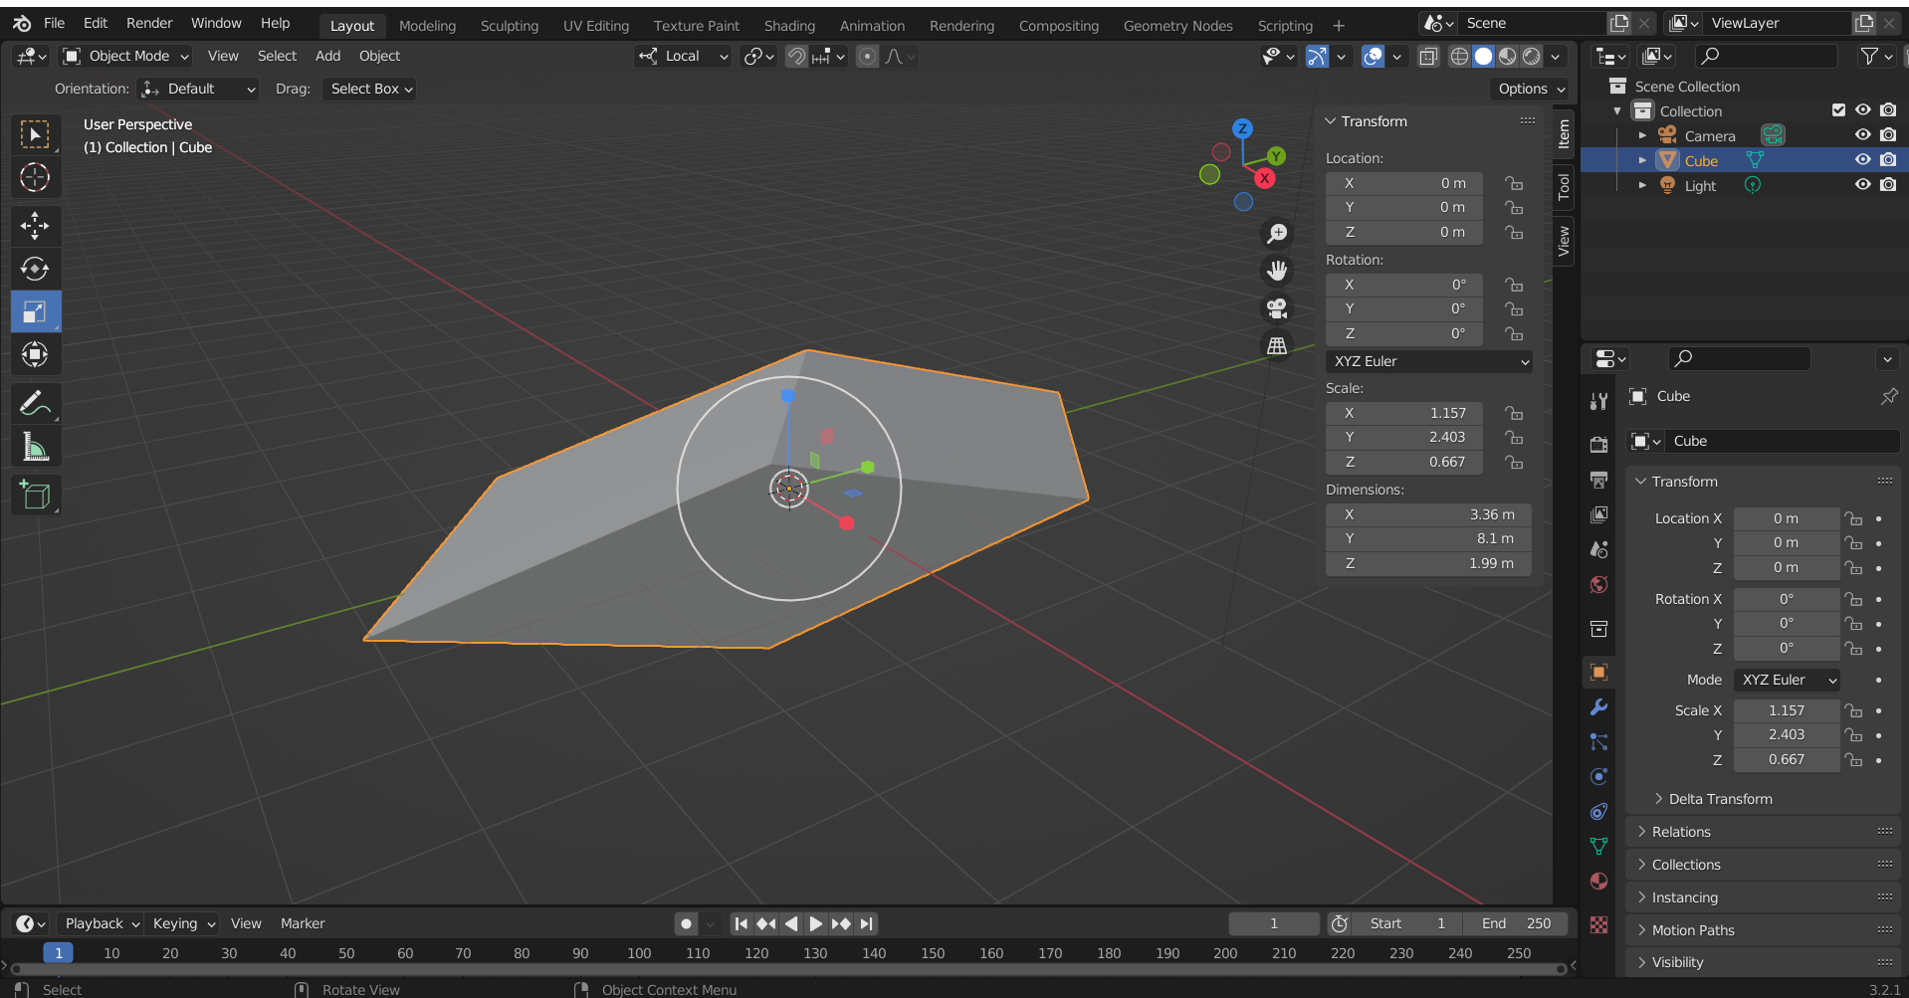Activate the Move tool
The width and height of the screenshot is (1909, 998).
tap(35, 226)
